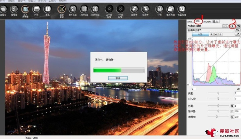
Task: Click the curve input maximum field 255
Action: click(239, 89)
